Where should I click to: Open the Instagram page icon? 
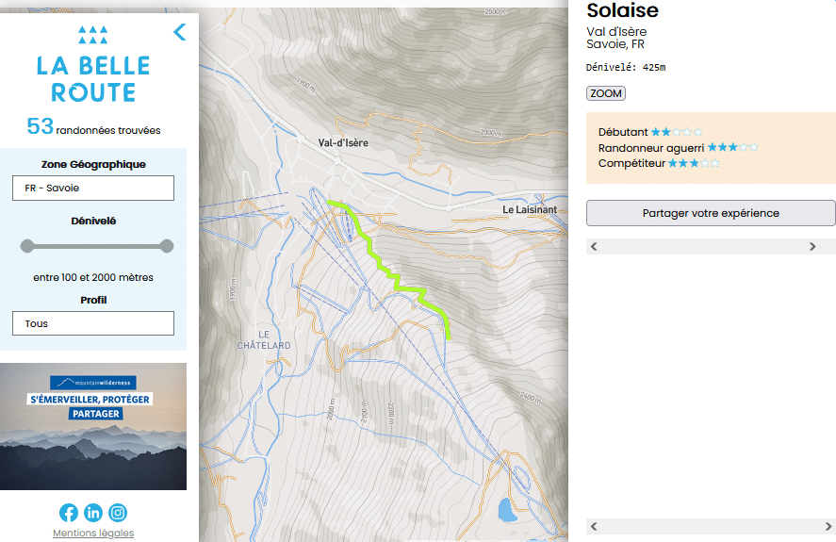point(118,513)
